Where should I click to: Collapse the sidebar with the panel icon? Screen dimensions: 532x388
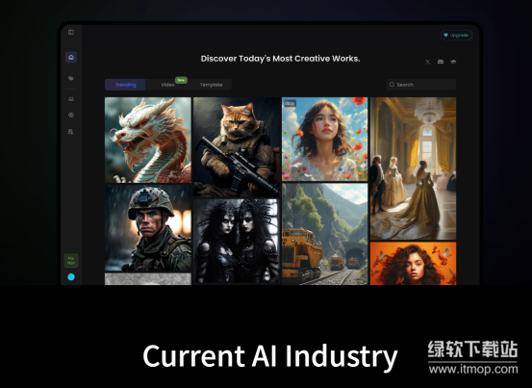click(71, 32)
